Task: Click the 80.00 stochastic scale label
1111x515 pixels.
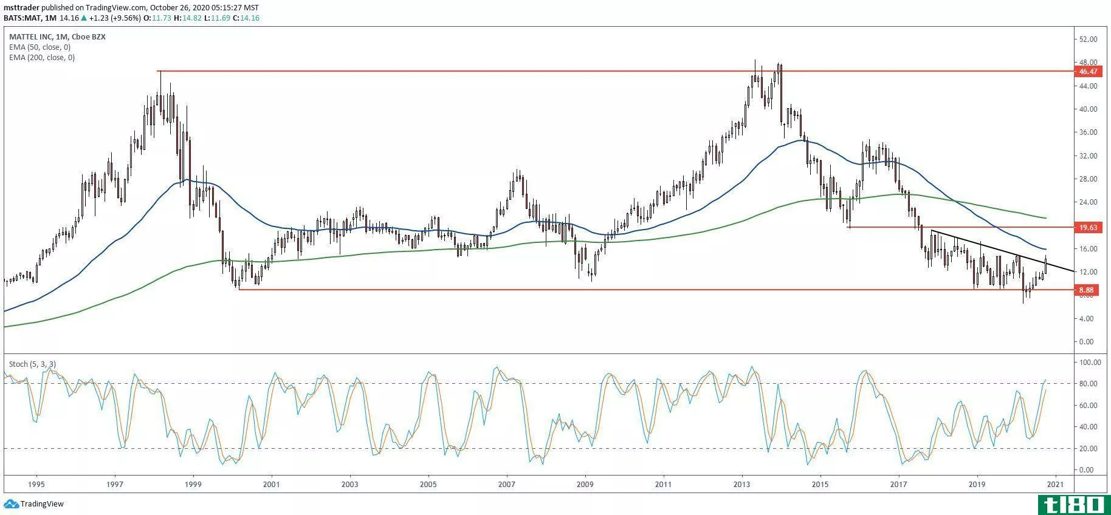Action: tap(1088, 384)
